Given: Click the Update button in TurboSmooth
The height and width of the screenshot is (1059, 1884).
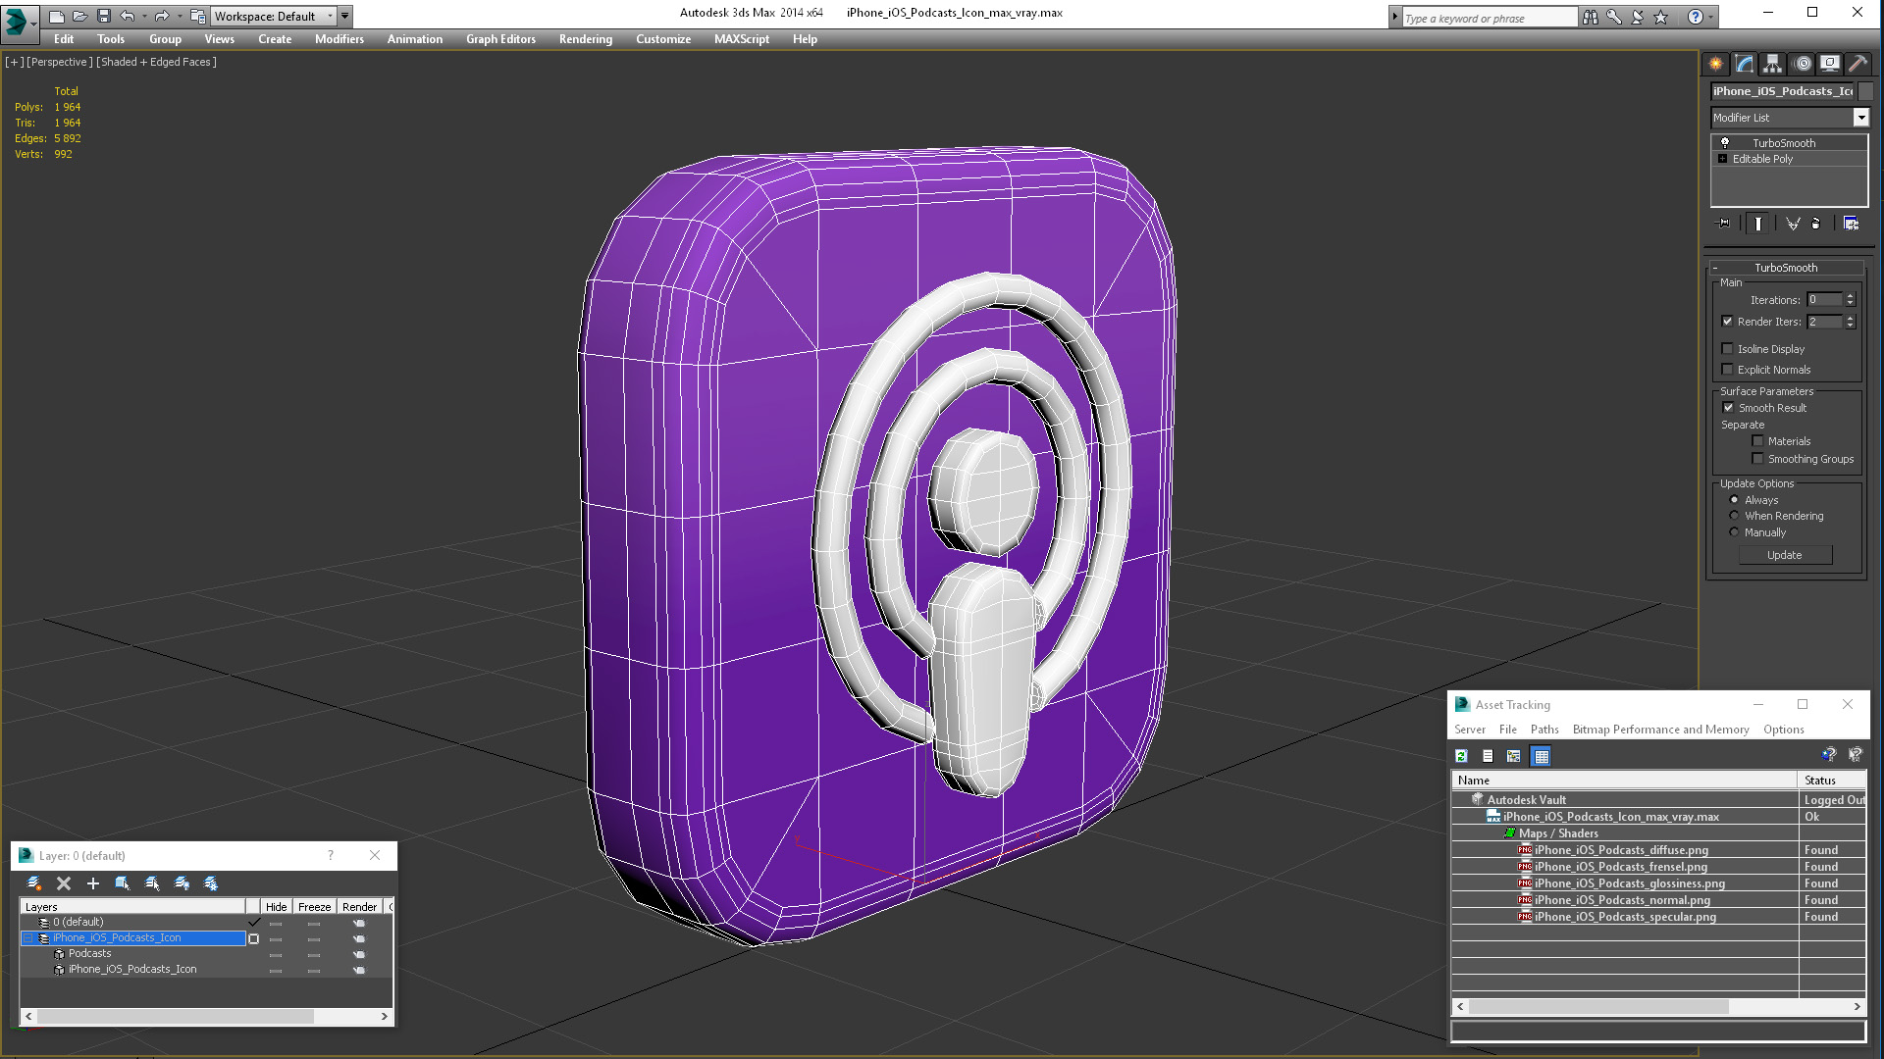Looking at the screenshot, I should (1784, 555).
